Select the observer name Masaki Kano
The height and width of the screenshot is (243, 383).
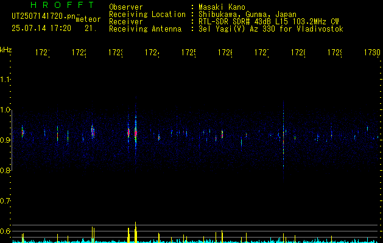(222, 7)
